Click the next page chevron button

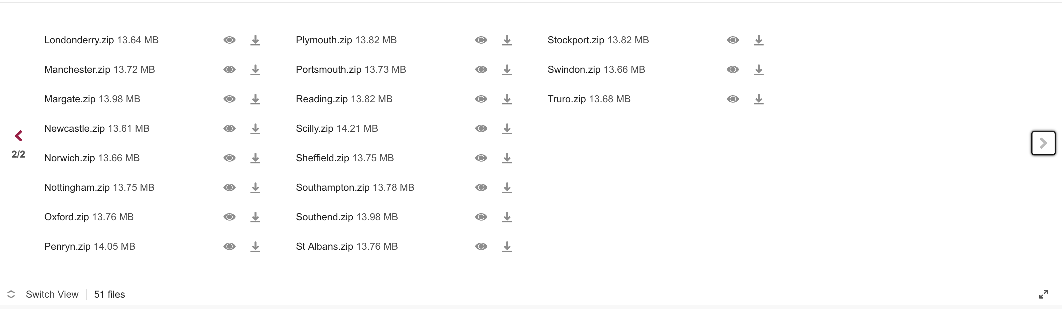[x=1043, y=143]
